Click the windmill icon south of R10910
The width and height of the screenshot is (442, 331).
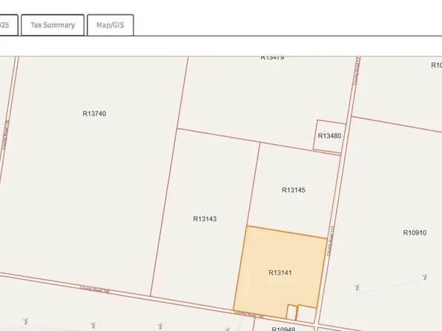[357, 287]
